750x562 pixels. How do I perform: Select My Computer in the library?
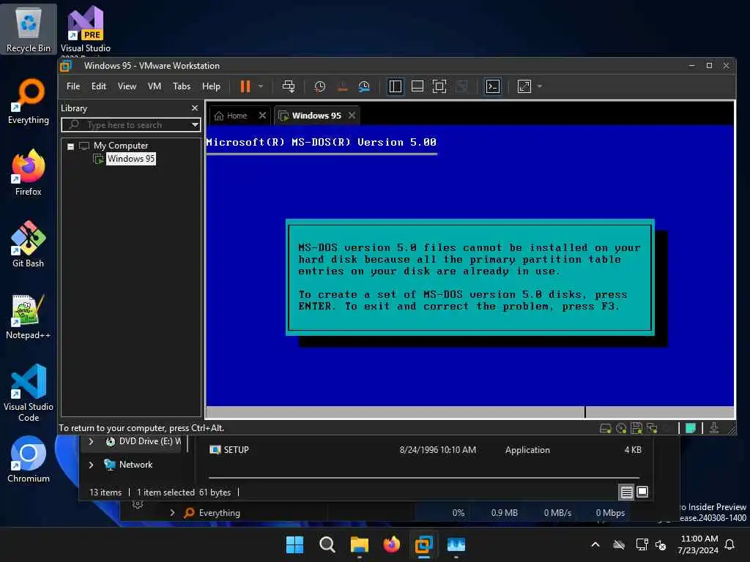pos(121,146)
